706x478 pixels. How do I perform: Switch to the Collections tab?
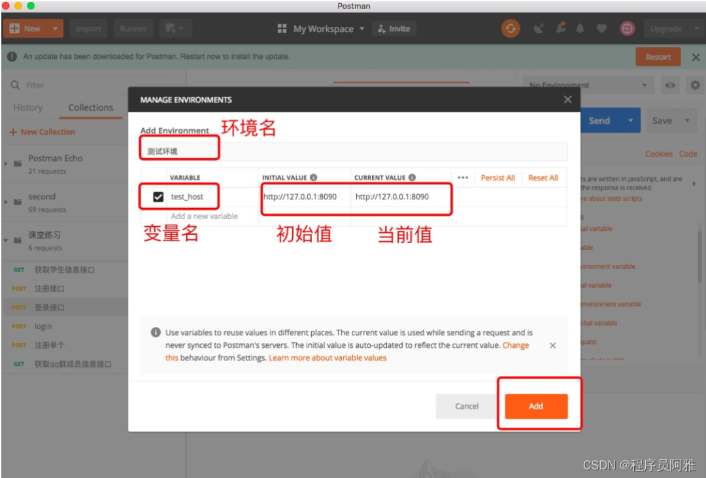pos(90,108)
